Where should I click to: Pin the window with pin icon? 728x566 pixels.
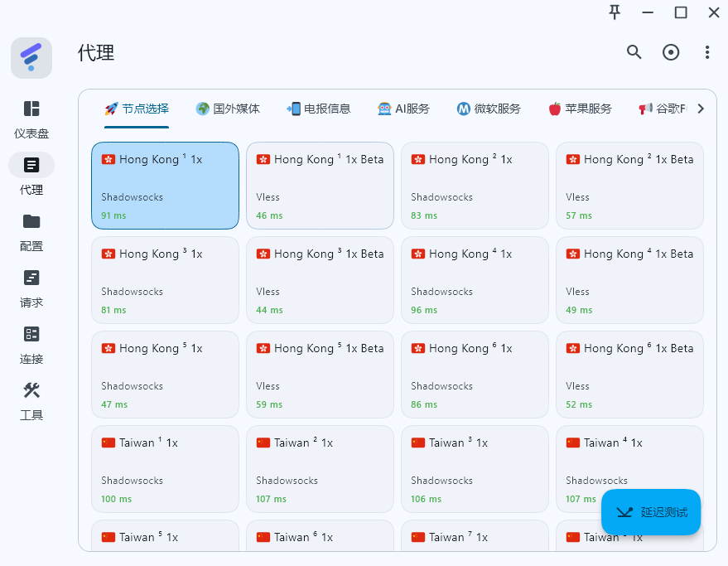point(615,12)
